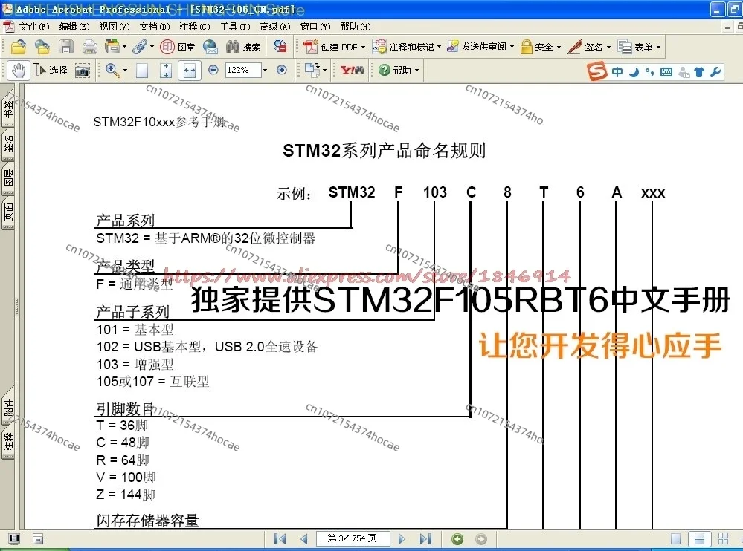Open a file with the folder icon
Viewport: 743px width, 551px height.
18,47
